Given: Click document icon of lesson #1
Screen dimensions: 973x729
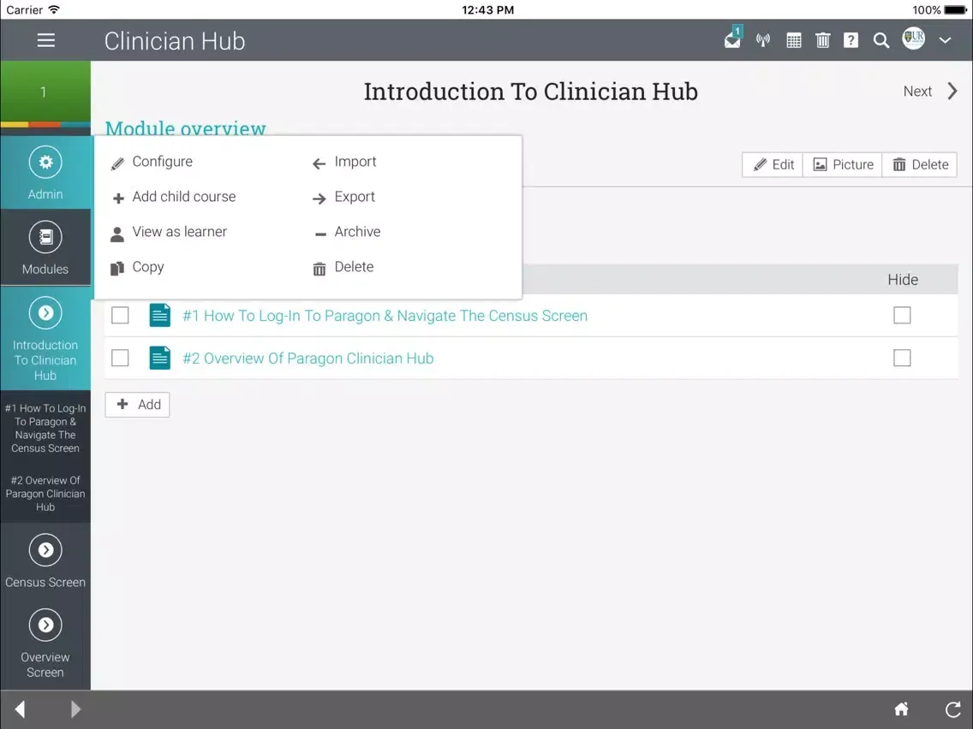Looking at the screenshot, I should (159, 315).
